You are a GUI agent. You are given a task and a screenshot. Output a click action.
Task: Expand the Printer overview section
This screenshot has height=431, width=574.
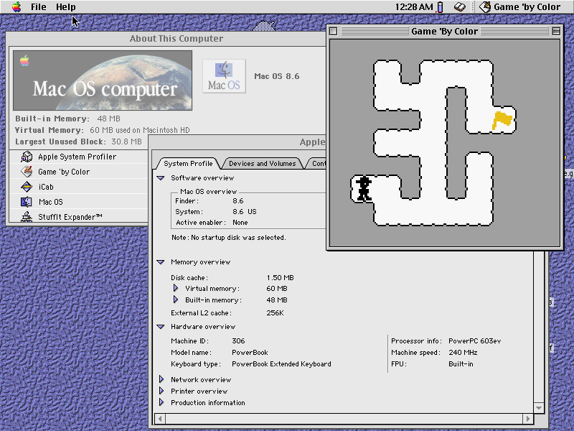tap(161, 391)
